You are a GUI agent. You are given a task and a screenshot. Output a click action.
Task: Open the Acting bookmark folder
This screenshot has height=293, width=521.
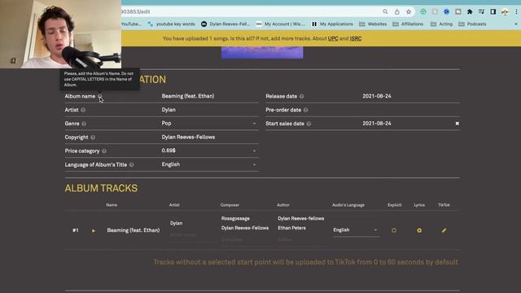click(441, 24)
